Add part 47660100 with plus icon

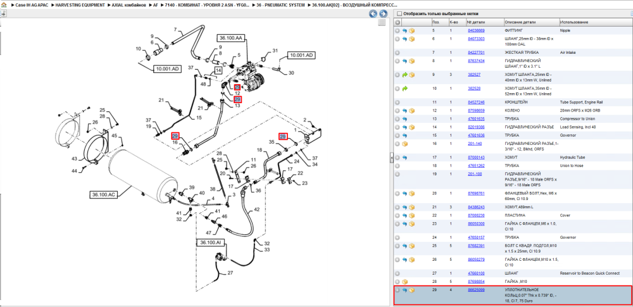click(398, 273)
